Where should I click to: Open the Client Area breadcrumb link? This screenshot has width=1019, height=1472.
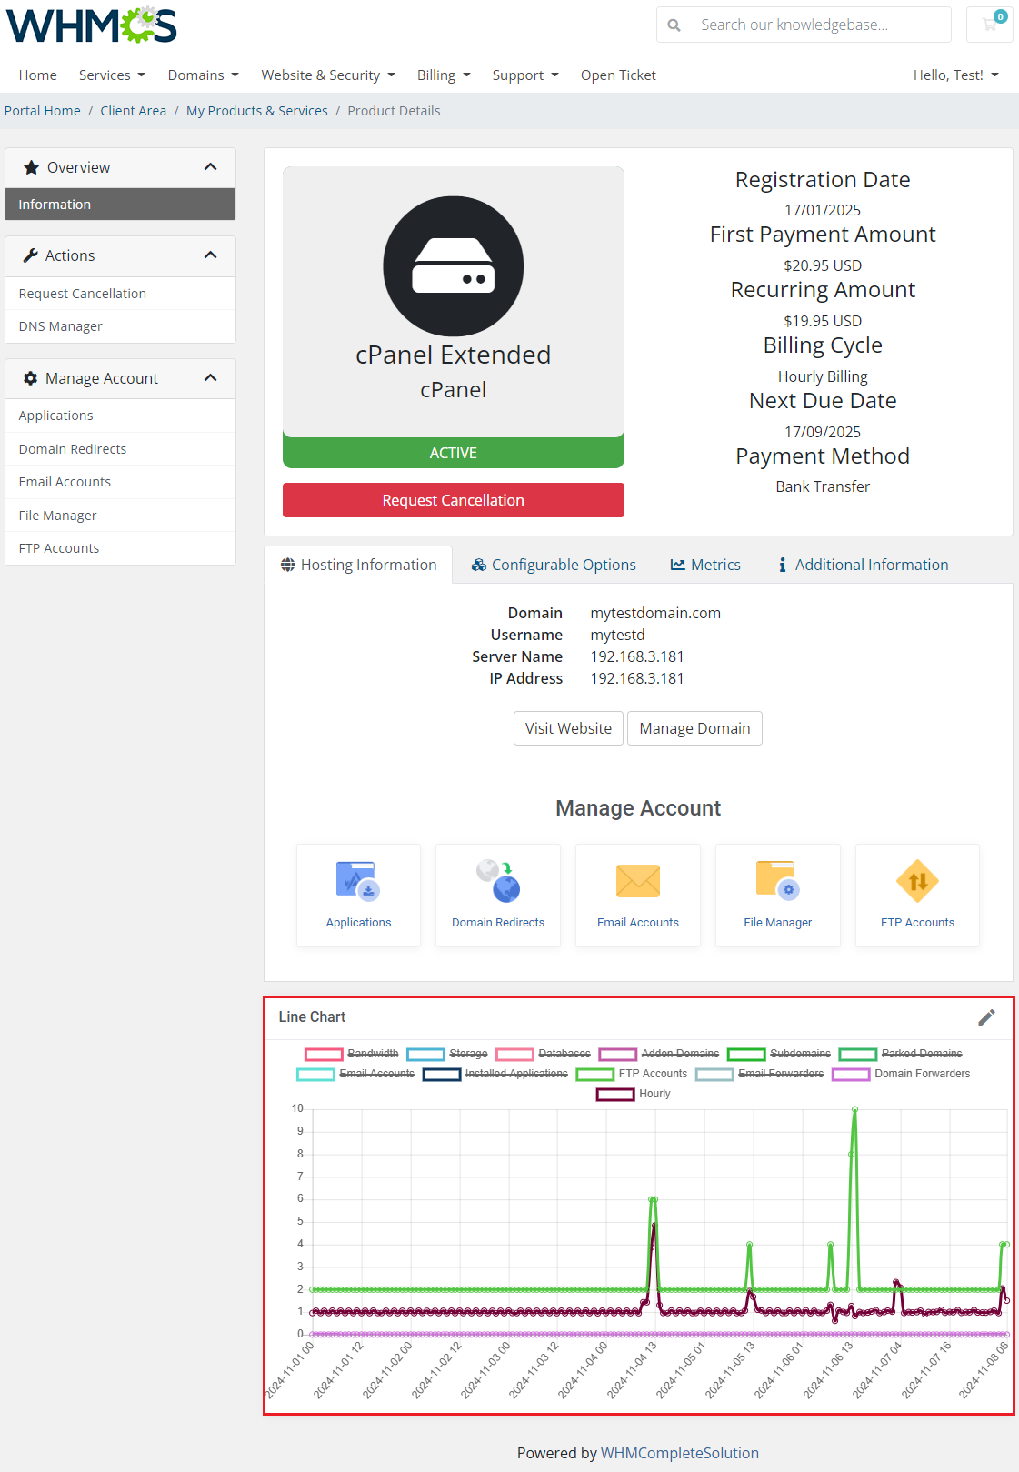tap(134, 111)
